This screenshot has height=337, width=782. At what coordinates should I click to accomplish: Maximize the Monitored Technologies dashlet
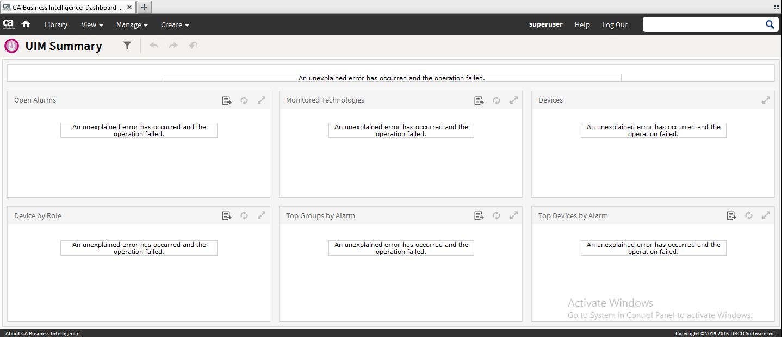514,100
